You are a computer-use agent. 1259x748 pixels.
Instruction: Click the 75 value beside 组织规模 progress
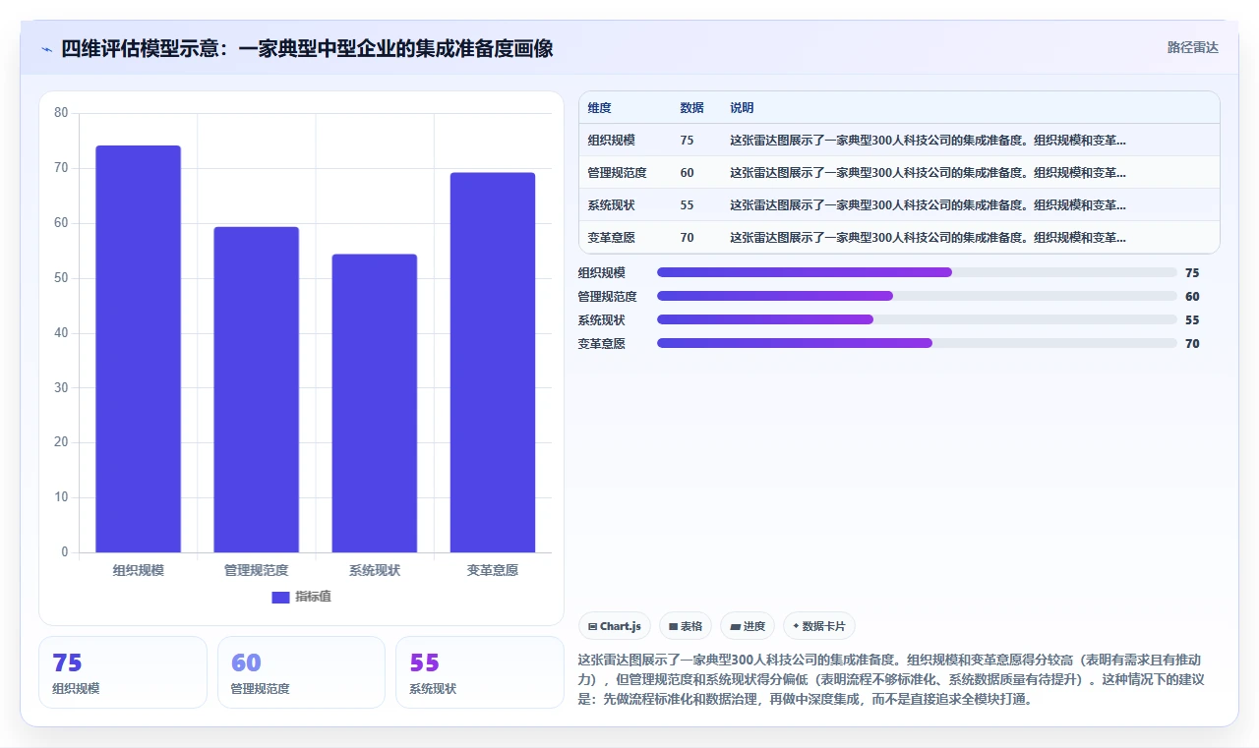(x=1192, y=273)
